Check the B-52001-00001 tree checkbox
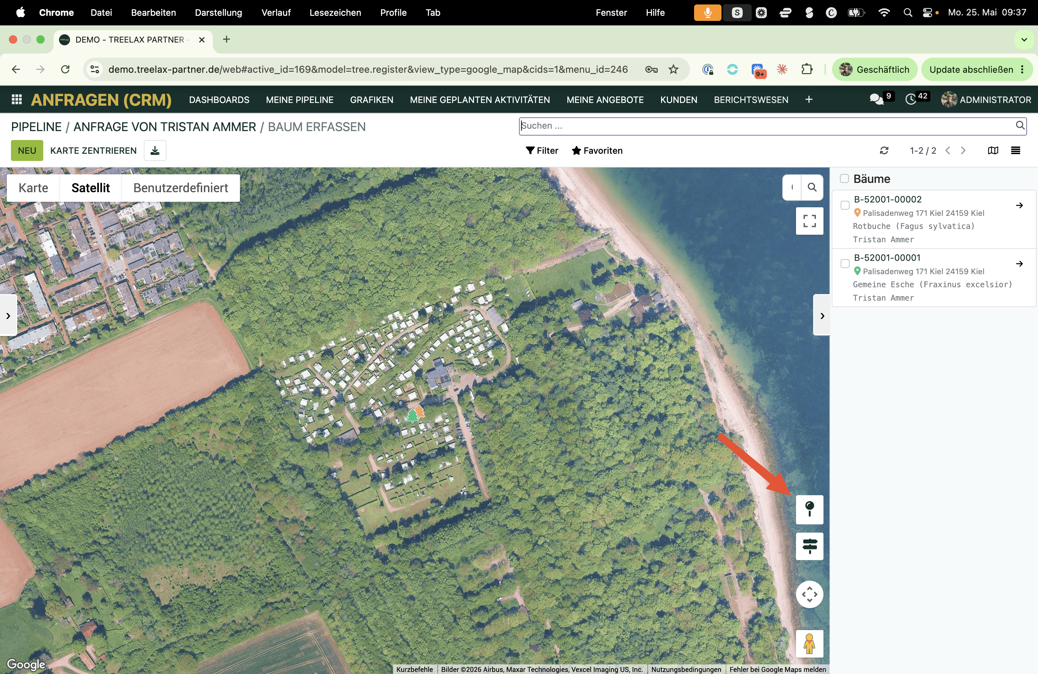The height and width of the screenshot is (674, 1038). [x=845, y=264]
